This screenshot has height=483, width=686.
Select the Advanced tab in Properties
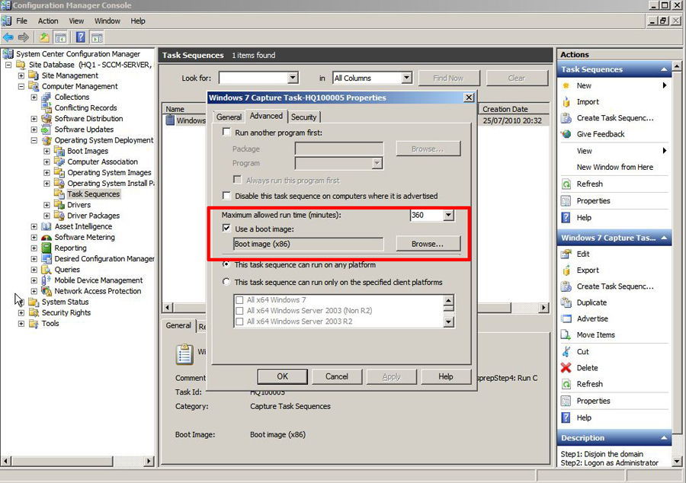[x=266, y=116]
